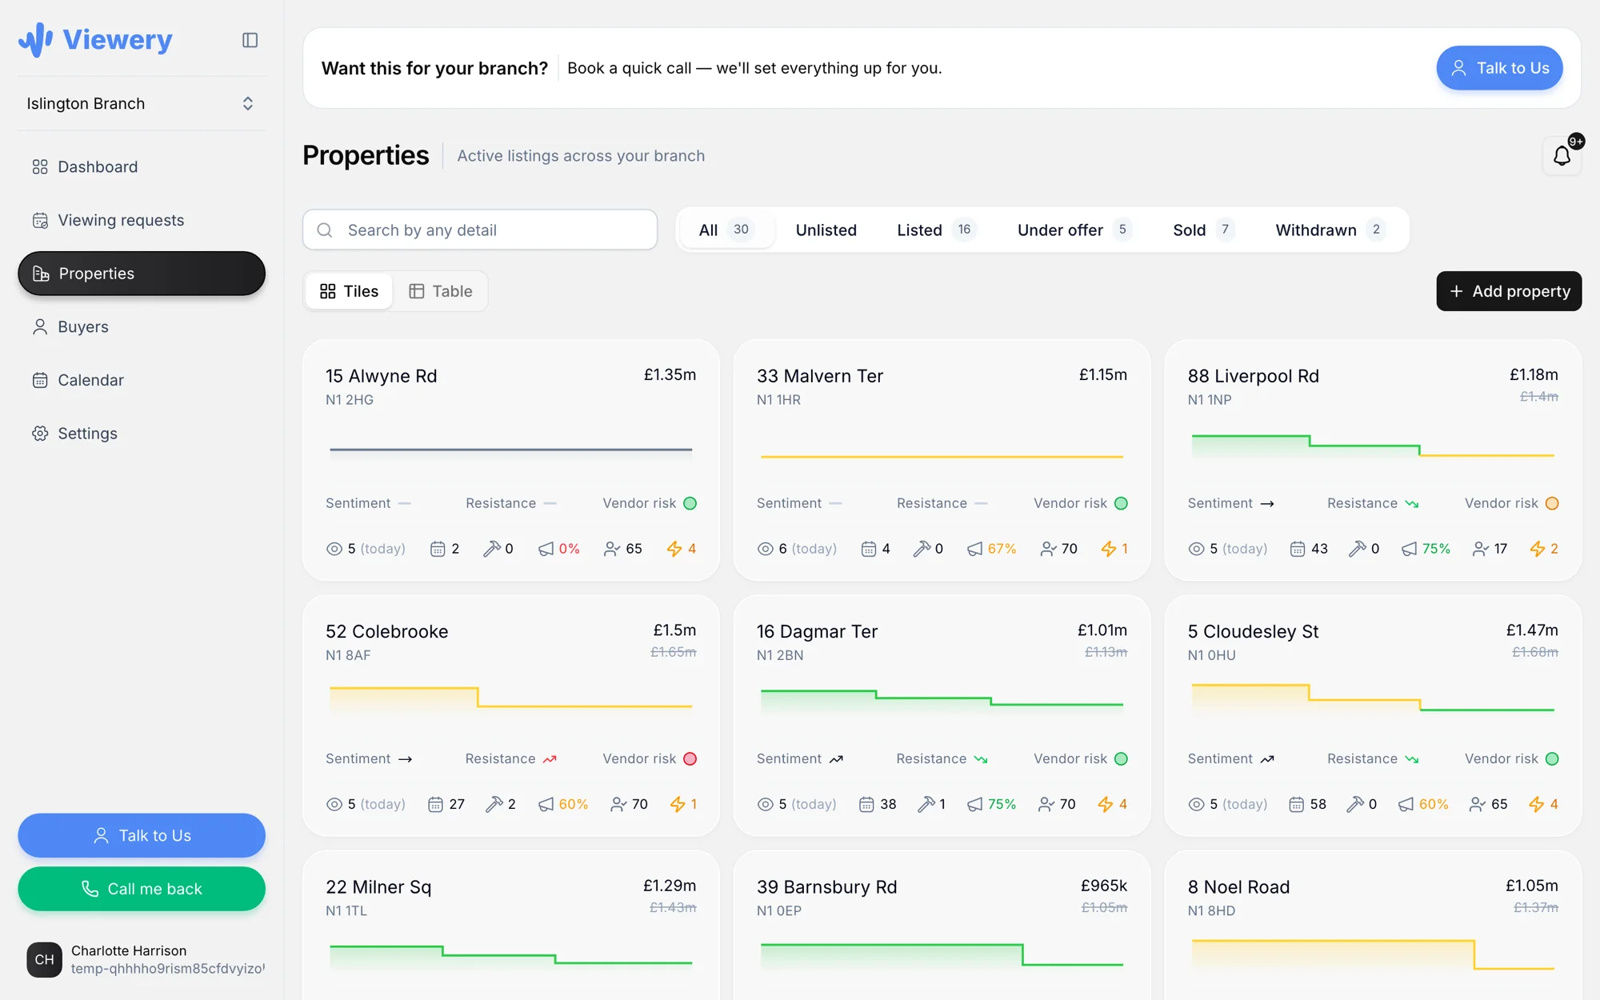1600x1000 pixels.
Task: Click CH user avatar
Action: [x=44, y=959]
